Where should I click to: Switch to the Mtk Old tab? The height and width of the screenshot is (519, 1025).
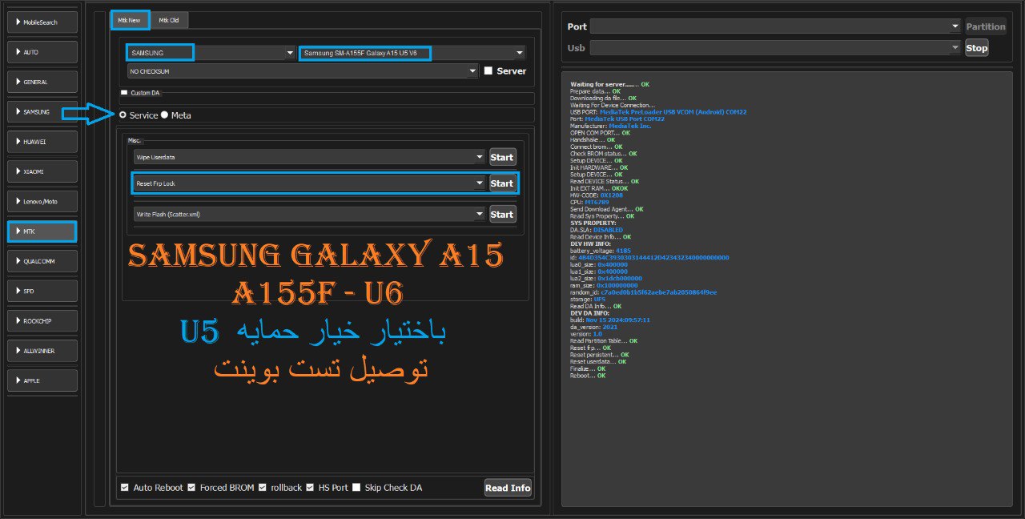(168, 20)
